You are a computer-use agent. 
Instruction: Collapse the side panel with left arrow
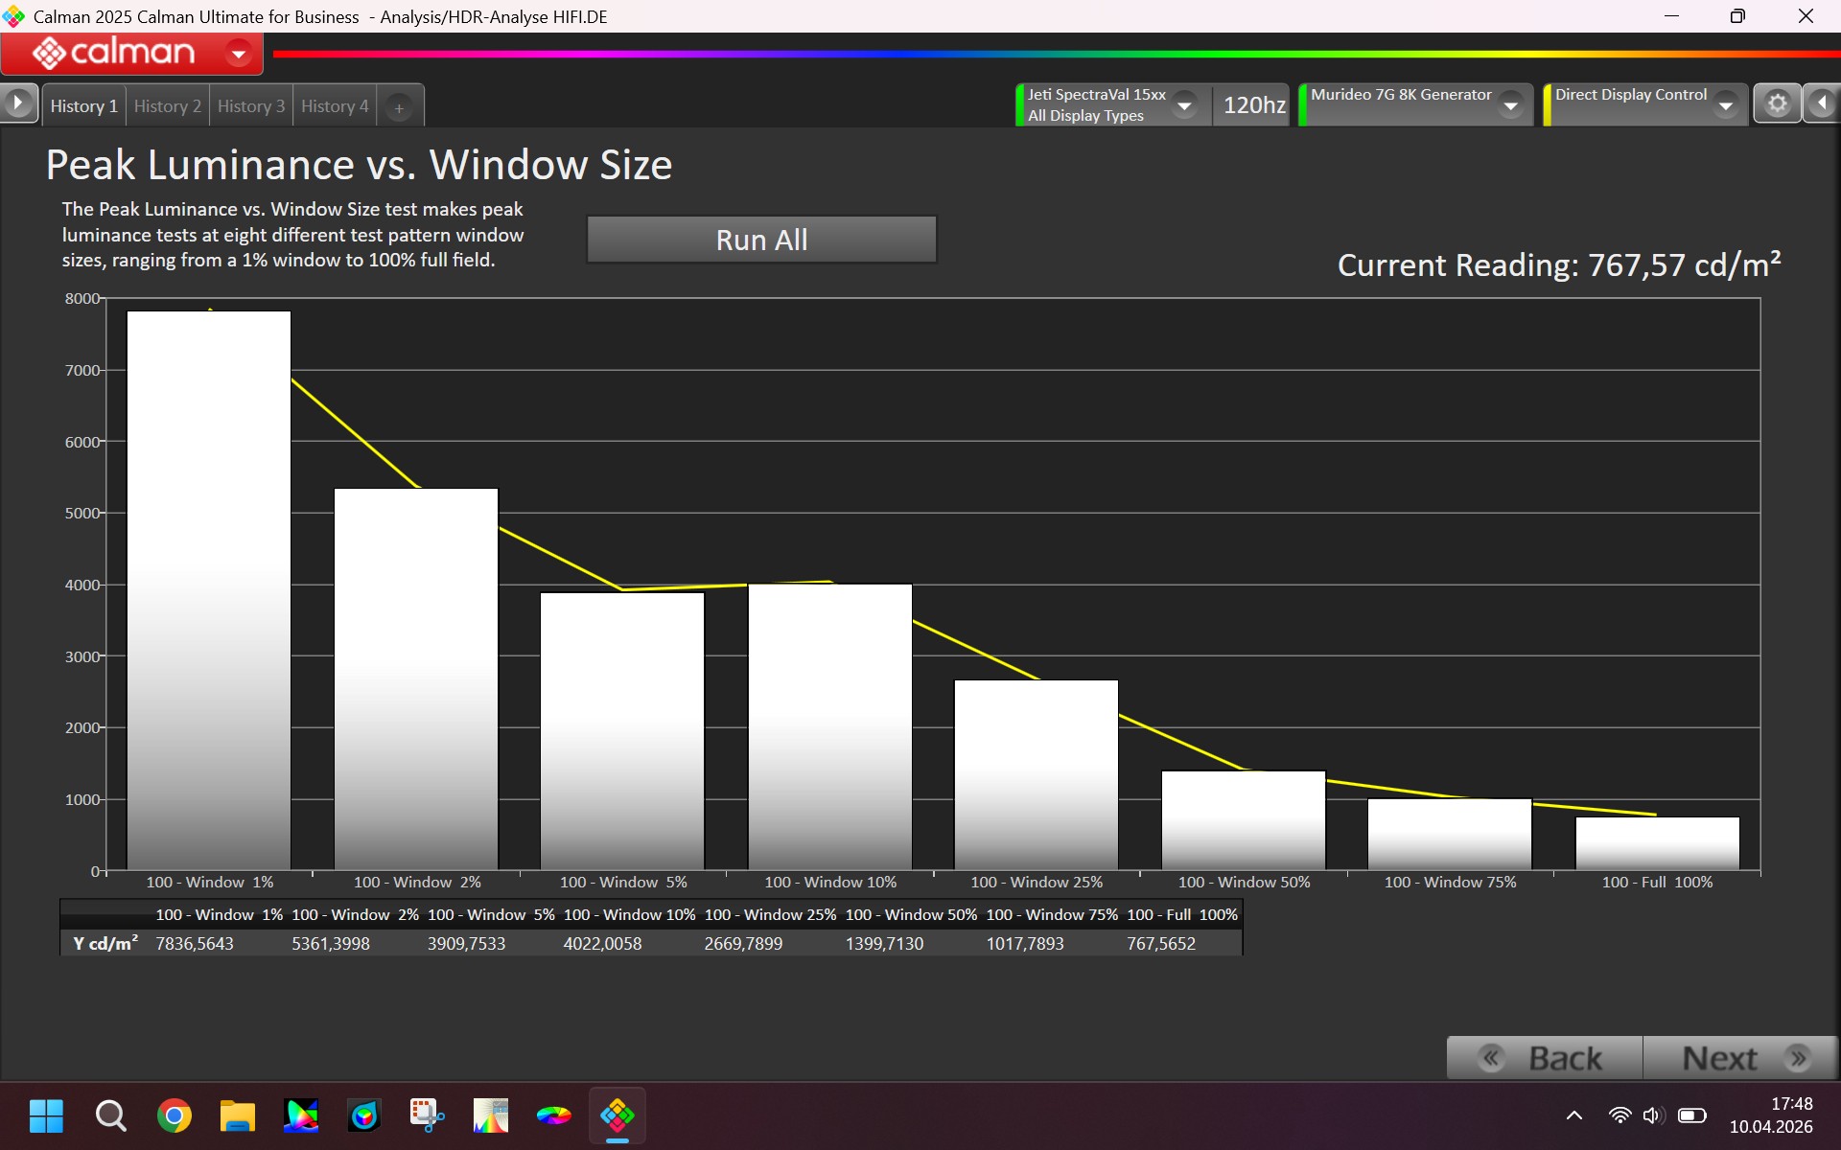[1821, 103]
